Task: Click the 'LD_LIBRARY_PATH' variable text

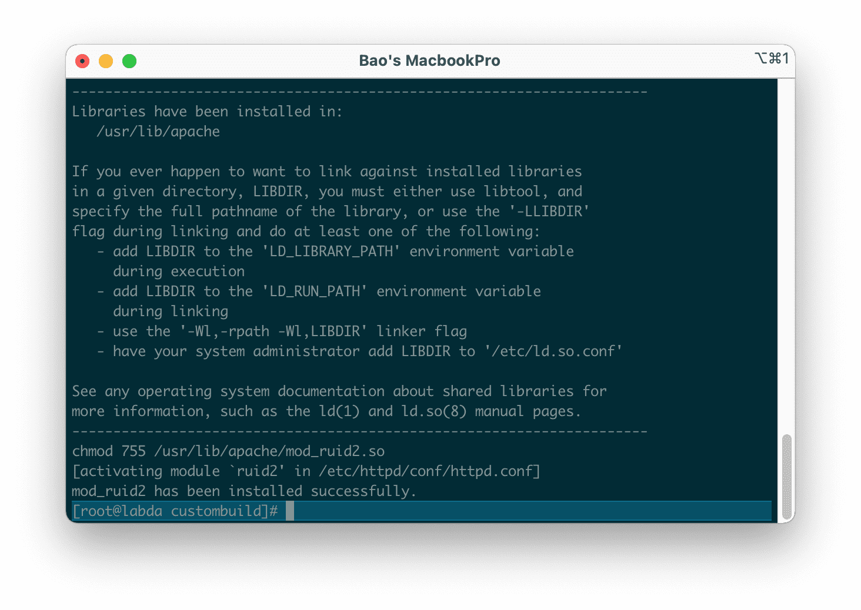Action: point(331,252)
